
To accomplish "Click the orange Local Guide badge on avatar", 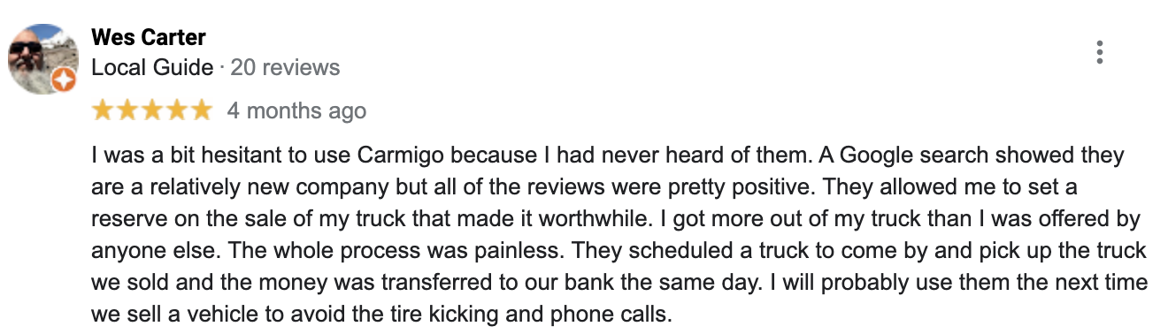I will [65, 81].
